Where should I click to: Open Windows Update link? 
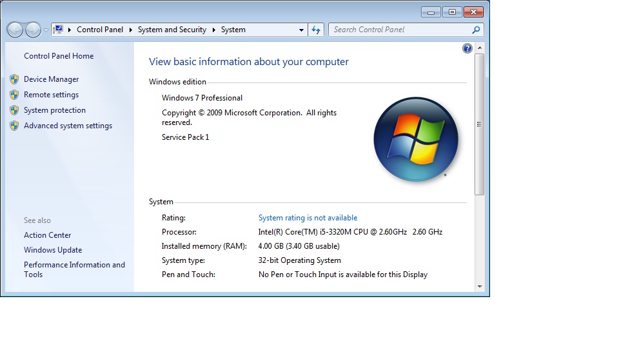(x=53, y=250)
